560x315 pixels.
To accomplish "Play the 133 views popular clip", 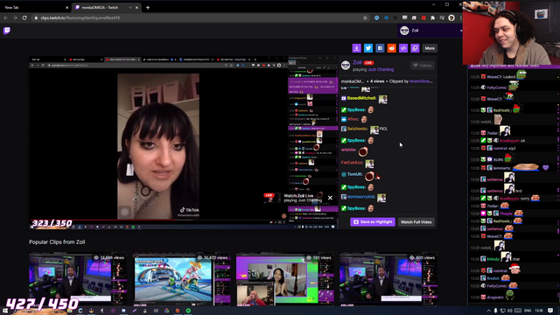I will 285,279.
